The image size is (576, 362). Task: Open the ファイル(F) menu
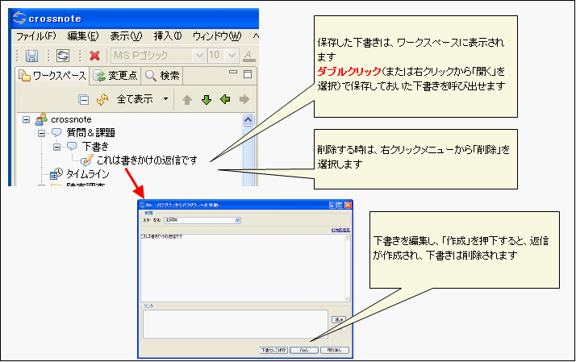(x=36, y=36)
